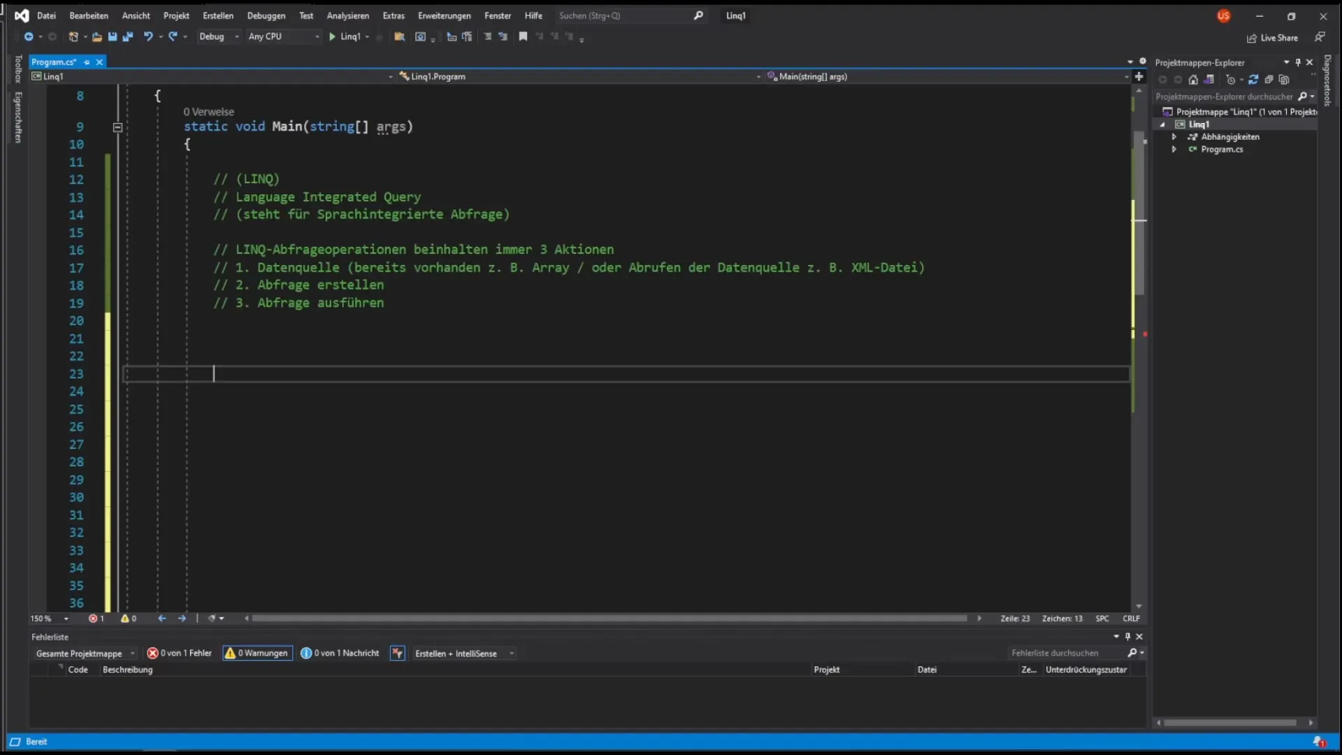Increase line indent in toolbar

coord(503,36)
